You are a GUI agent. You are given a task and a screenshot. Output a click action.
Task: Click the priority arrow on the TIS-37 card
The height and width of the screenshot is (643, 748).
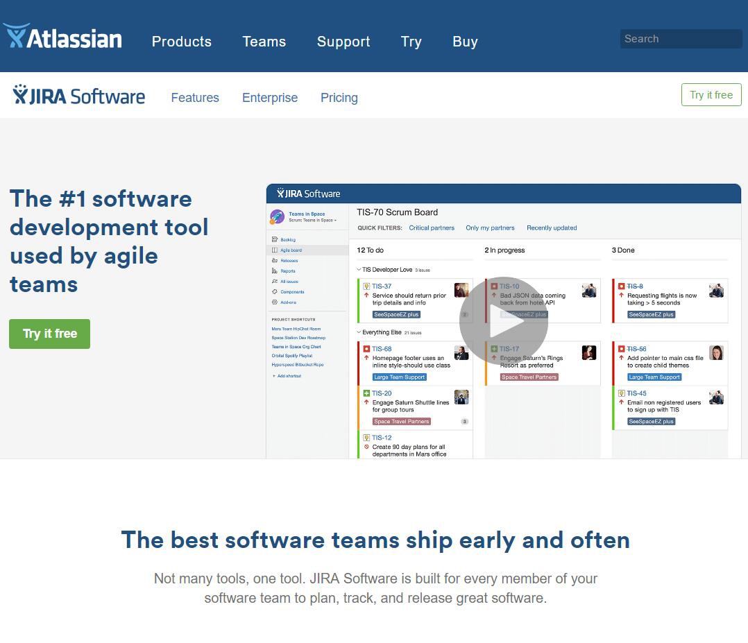[366, 295]
